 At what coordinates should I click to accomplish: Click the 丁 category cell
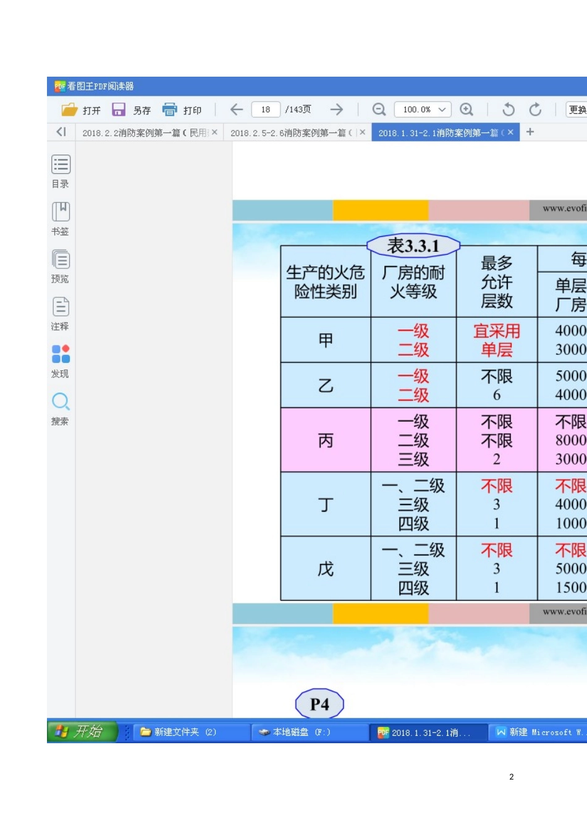click(326, 505)
